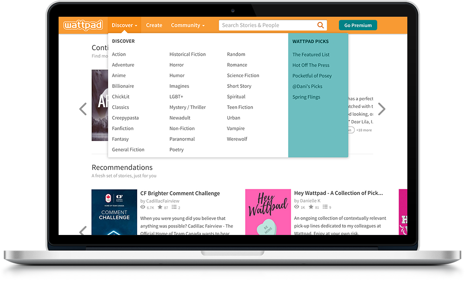This screenshot has height=281, width=465.
Task: Click the reads eye icon for Hey Wattpad
Action: click(x=297, y=207)
